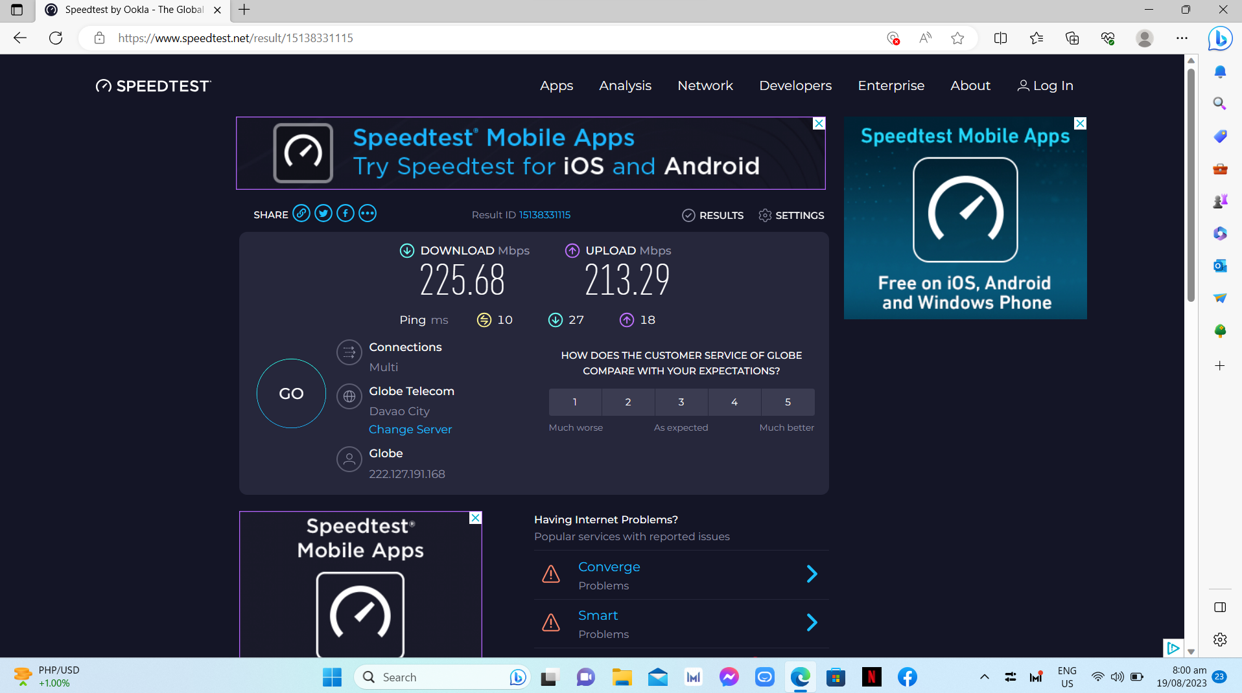Open the Results checkmark icon

click(688, 215)
